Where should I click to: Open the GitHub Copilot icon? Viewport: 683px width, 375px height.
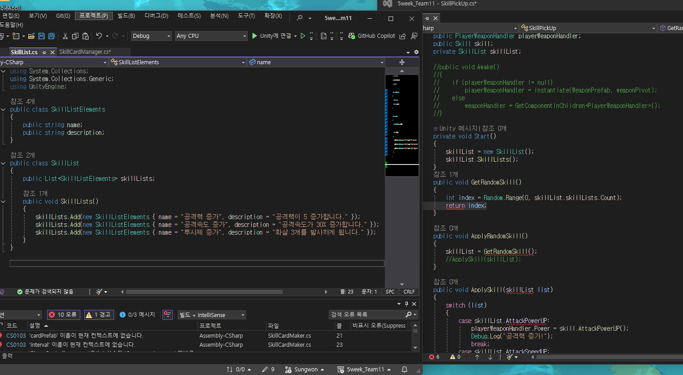tap(352, 36)
